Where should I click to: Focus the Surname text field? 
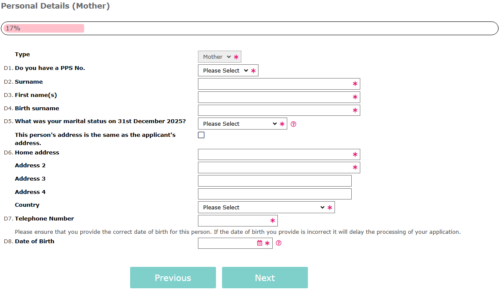click(275, 84)
